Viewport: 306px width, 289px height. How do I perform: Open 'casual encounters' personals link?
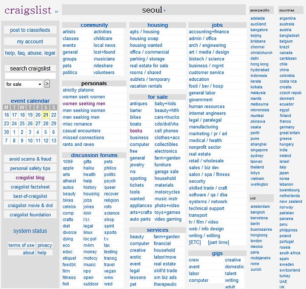pos(81,131)
